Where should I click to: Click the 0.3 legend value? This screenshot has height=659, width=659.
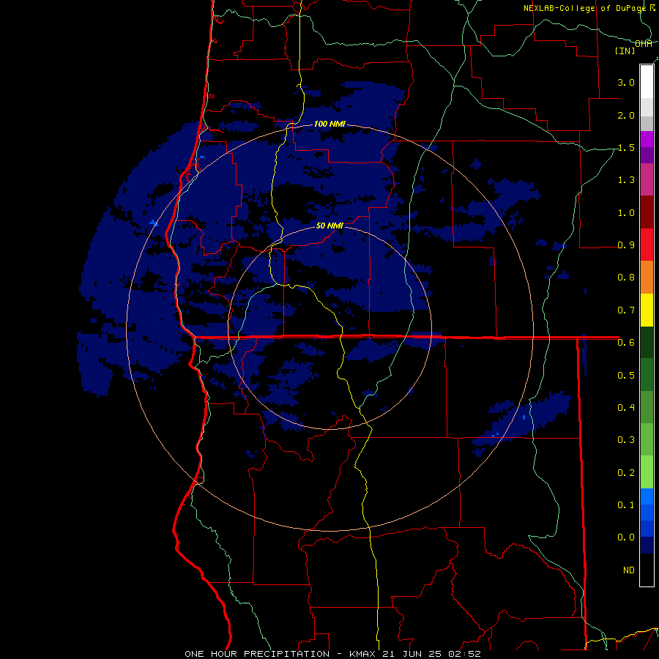[626, 439]
